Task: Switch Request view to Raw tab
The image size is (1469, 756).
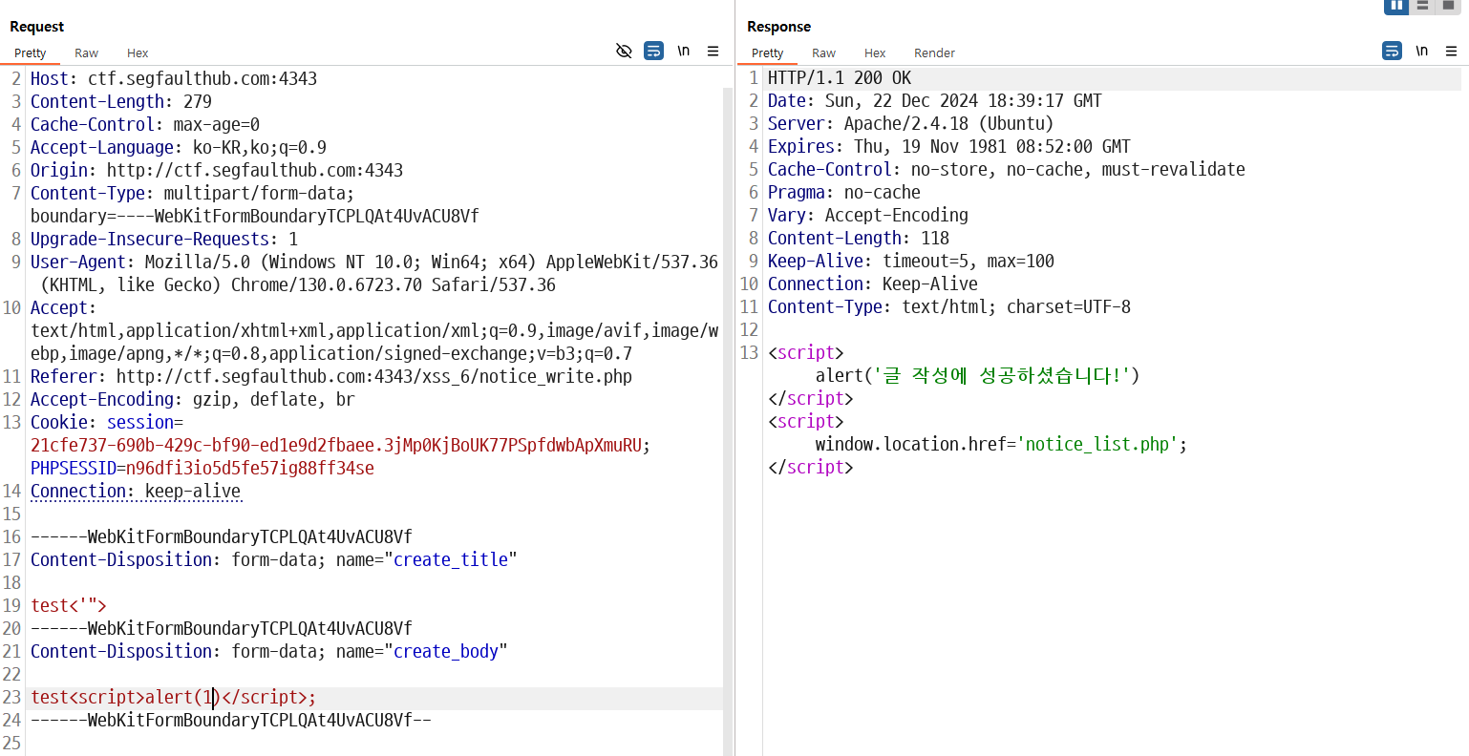Action: pos(87,52)
